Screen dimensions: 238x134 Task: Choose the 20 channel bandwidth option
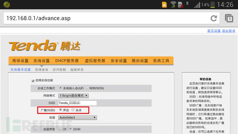(60, 129)
